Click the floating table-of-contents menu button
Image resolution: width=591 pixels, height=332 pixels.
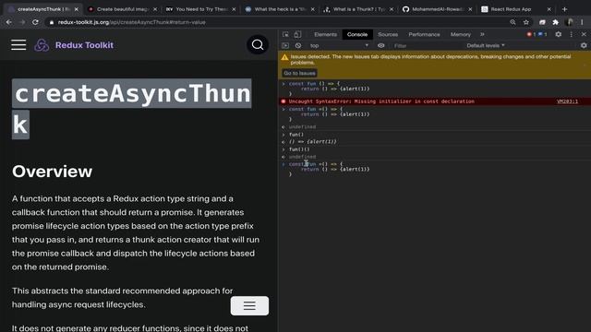249,305
